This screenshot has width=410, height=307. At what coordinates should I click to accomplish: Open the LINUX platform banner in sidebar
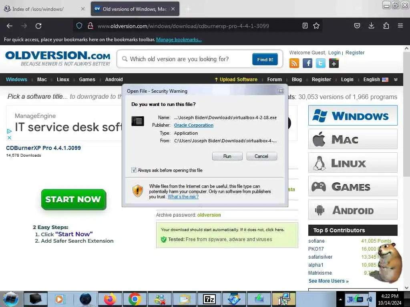tap(353, 163)
